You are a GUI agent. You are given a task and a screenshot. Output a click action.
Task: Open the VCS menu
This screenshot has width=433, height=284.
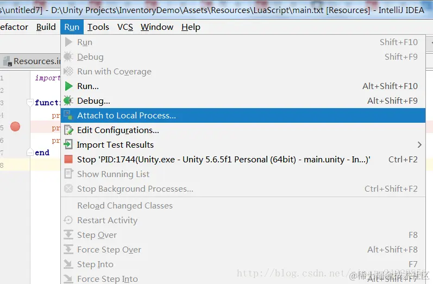(125, 27)
